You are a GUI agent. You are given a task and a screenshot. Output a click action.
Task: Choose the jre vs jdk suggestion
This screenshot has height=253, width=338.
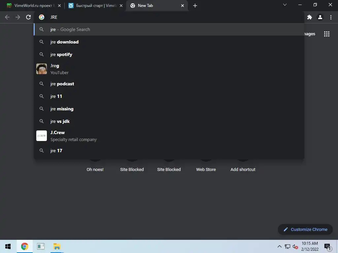click(x=169, y=121)
